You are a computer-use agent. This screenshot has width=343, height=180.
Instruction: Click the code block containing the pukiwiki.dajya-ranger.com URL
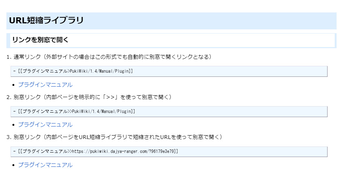pyautogui.click(x=170, y=151)
